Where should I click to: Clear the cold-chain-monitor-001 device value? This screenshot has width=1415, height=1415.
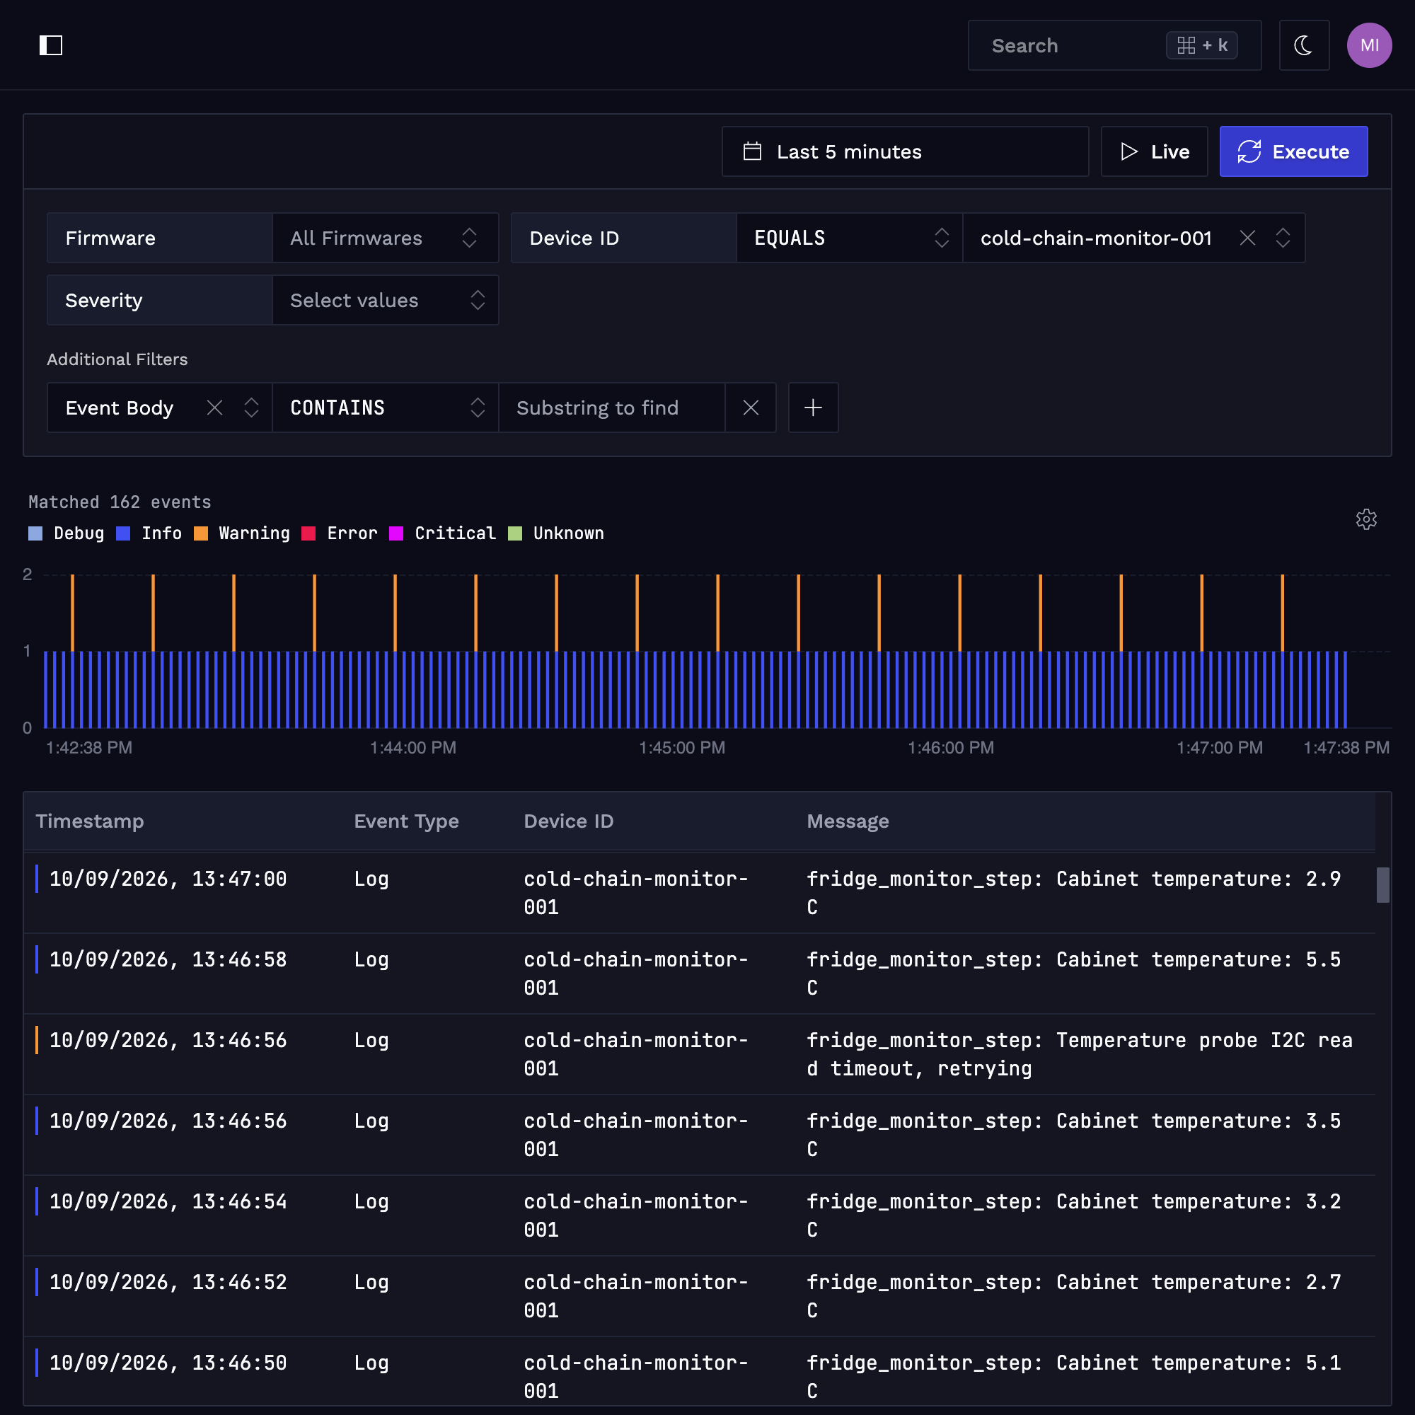[1247, 238]
